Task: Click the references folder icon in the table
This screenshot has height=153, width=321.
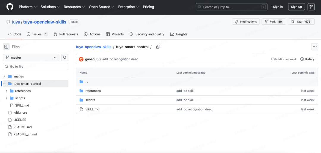Action: click(81, 91)
